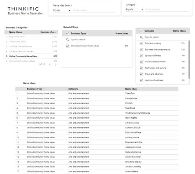Uncheck the Food and cooking category

[x=142, y=43]
